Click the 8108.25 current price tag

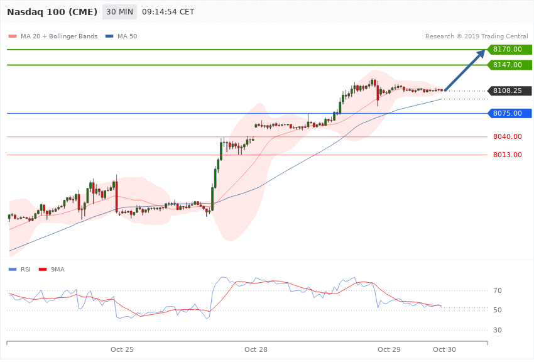[509, 91]
